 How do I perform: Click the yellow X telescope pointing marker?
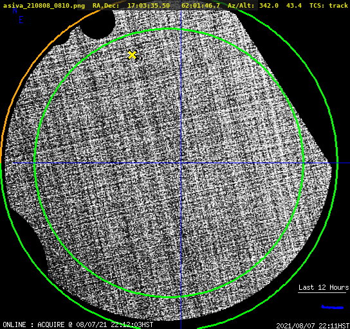point(132,55)
